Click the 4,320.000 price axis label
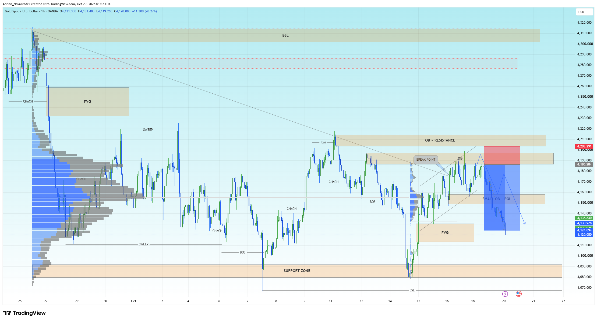 584,23
